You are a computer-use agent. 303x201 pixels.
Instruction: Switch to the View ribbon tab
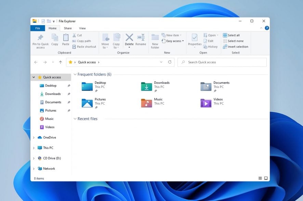(x=82, y=28)
